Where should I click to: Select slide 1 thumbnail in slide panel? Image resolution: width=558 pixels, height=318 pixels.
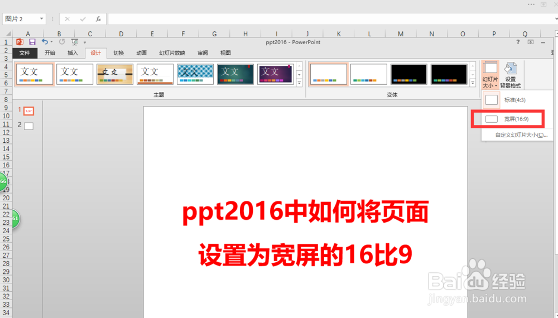(29, 112)
